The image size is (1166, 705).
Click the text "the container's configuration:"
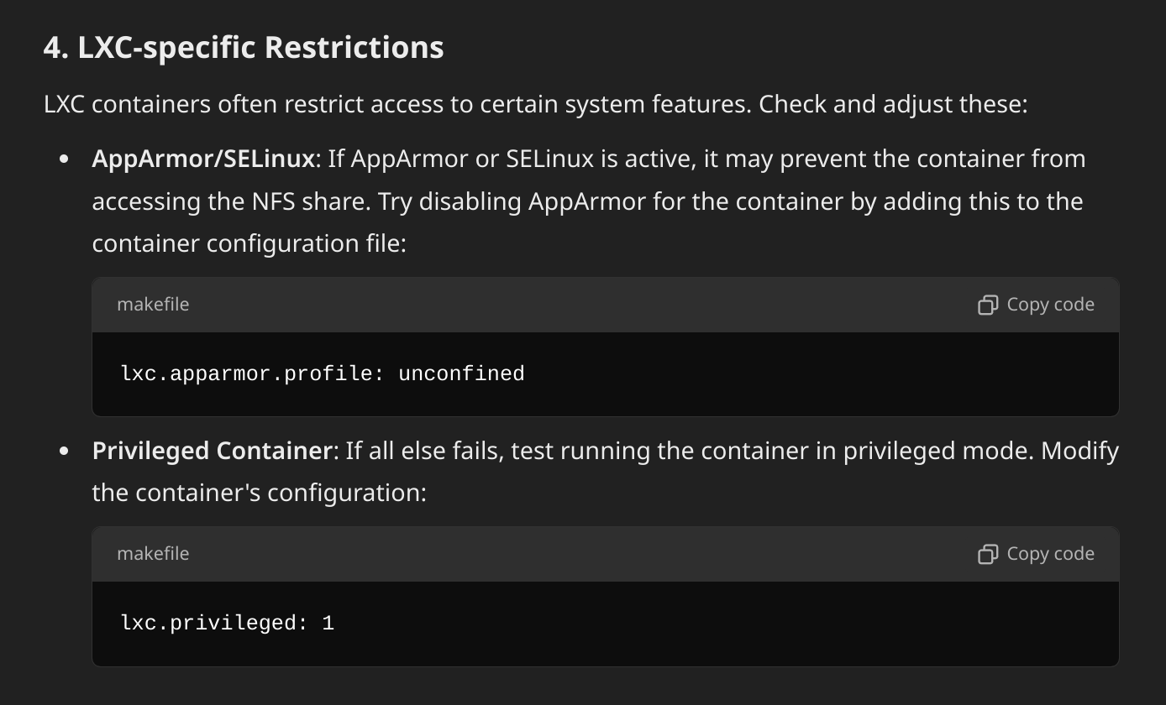click(260, 493)
